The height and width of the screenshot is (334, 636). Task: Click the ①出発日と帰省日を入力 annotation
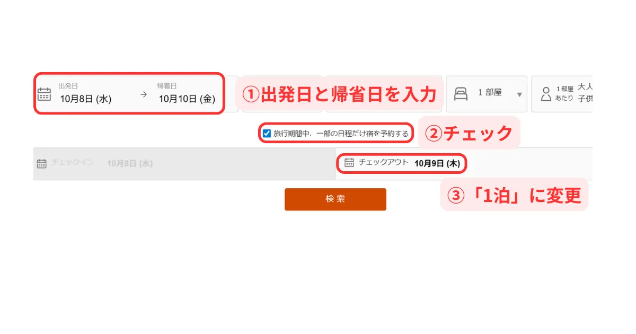[339, 94]
